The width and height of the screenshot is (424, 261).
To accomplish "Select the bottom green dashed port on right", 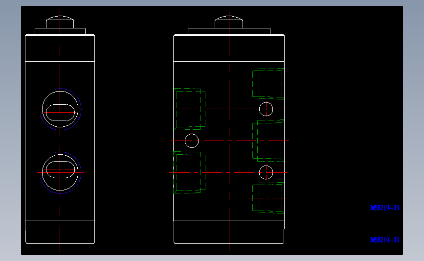I will coord(268,198).
